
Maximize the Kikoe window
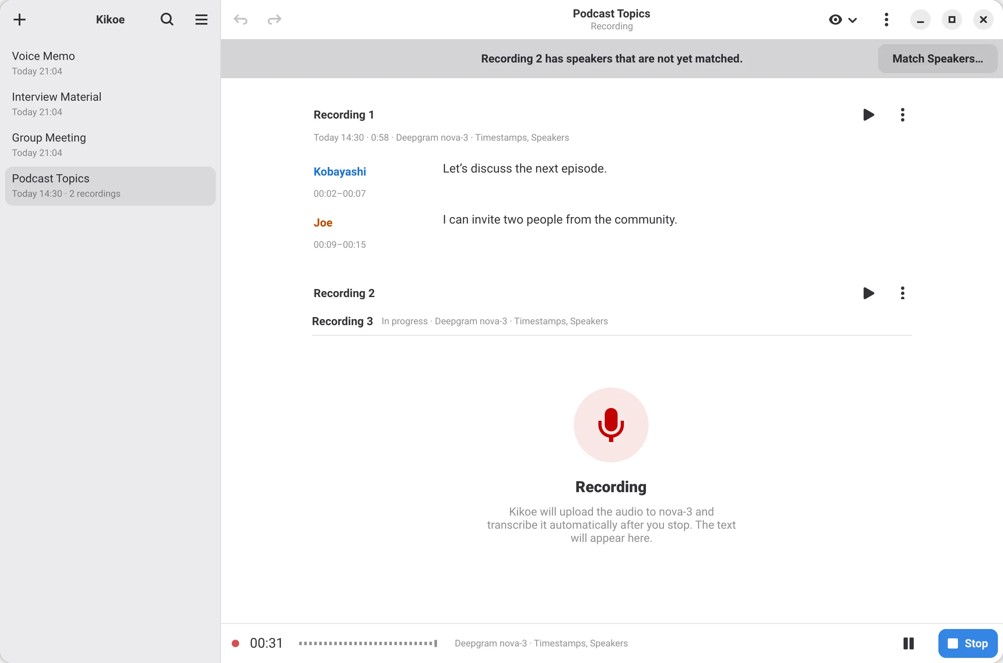tap(952, 20)
